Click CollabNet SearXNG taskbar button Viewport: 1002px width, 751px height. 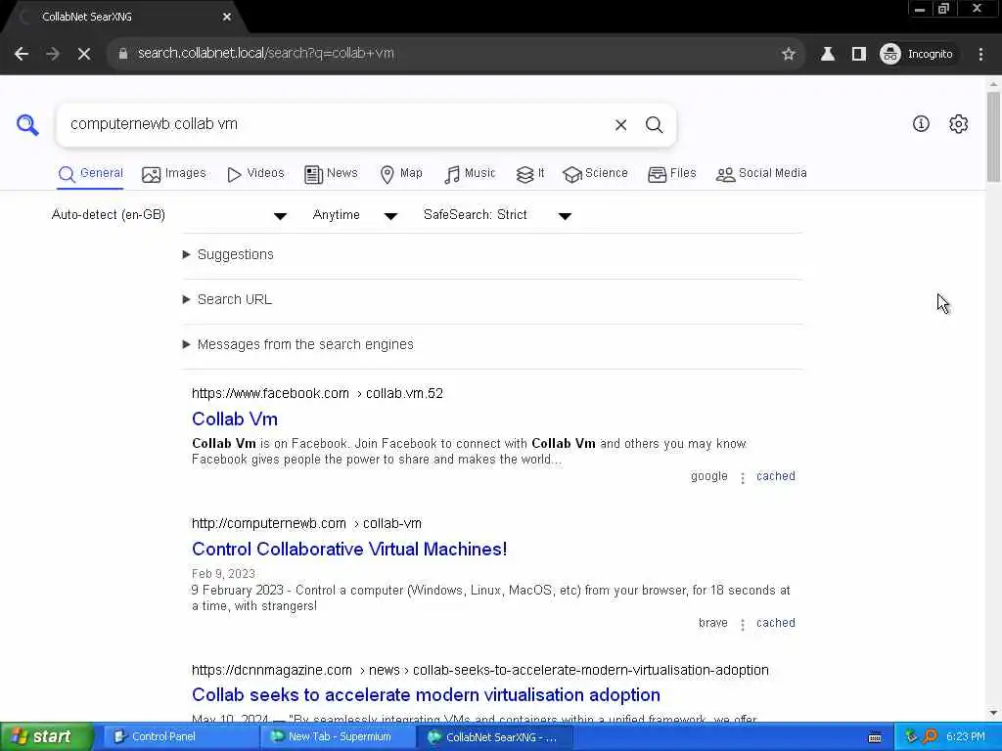(495, 737)
